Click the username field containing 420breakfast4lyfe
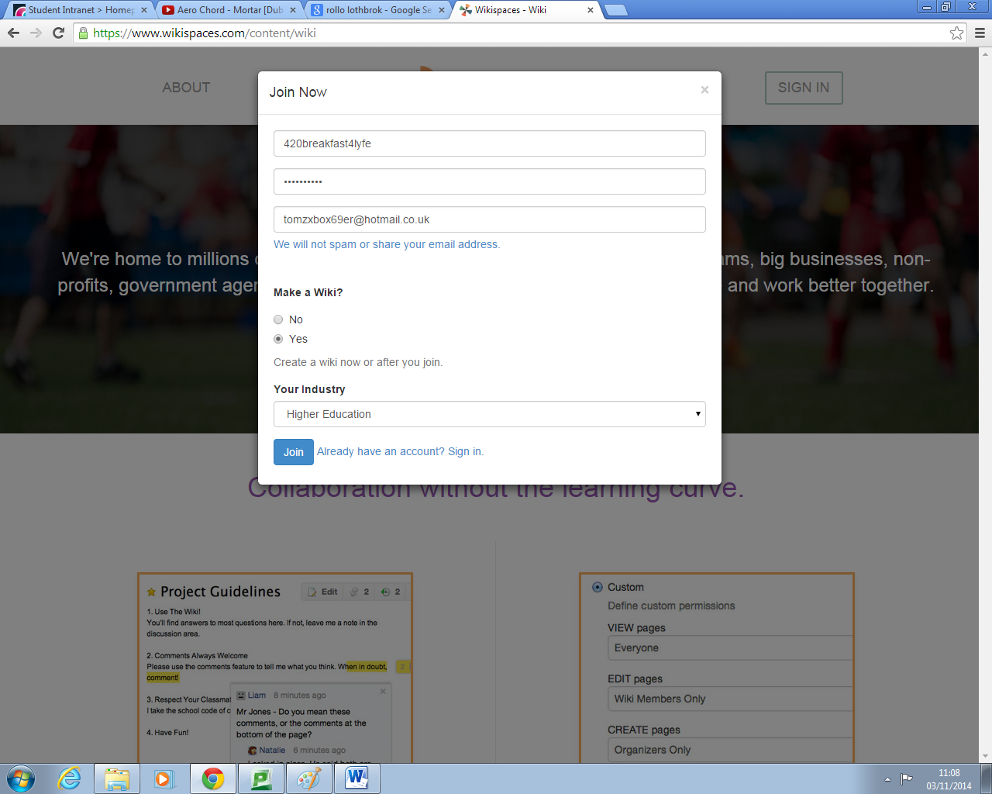This screenshot has height=794, width=992. point(490,143)
